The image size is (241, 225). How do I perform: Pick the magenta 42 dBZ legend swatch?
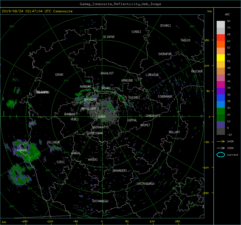tap(221, 84)
